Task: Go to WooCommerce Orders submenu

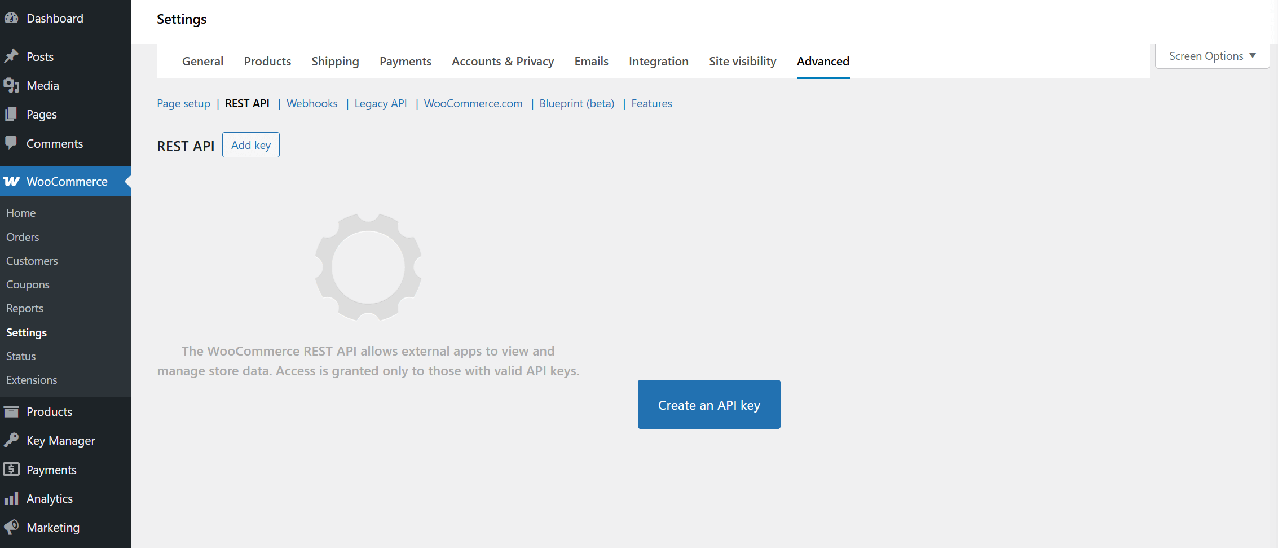Action: pyautogui.click(x=23, y=237)
